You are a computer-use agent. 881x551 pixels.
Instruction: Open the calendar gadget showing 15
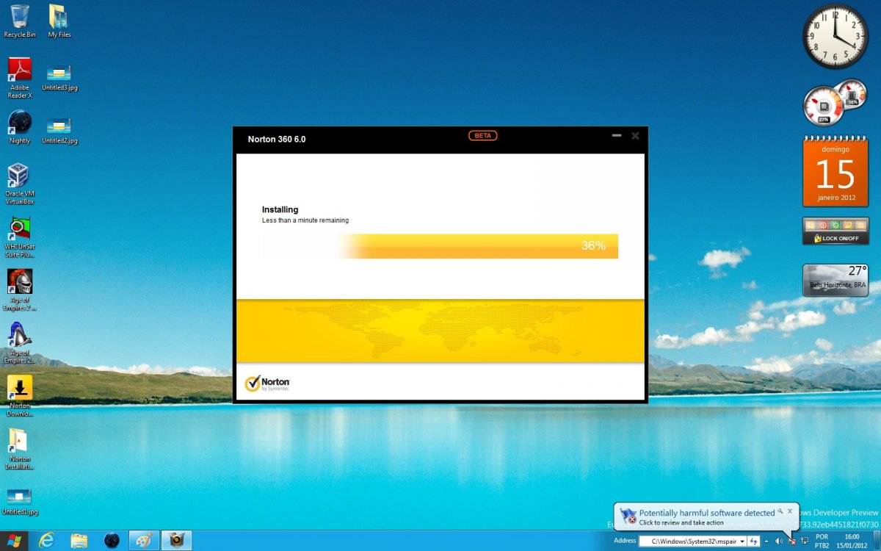click(835, 173)
